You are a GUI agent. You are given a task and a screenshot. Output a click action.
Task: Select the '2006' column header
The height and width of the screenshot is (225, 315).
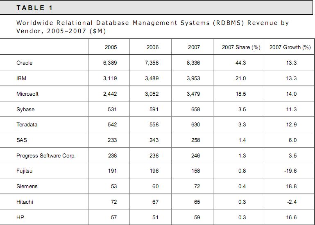[x=152, y=47]
